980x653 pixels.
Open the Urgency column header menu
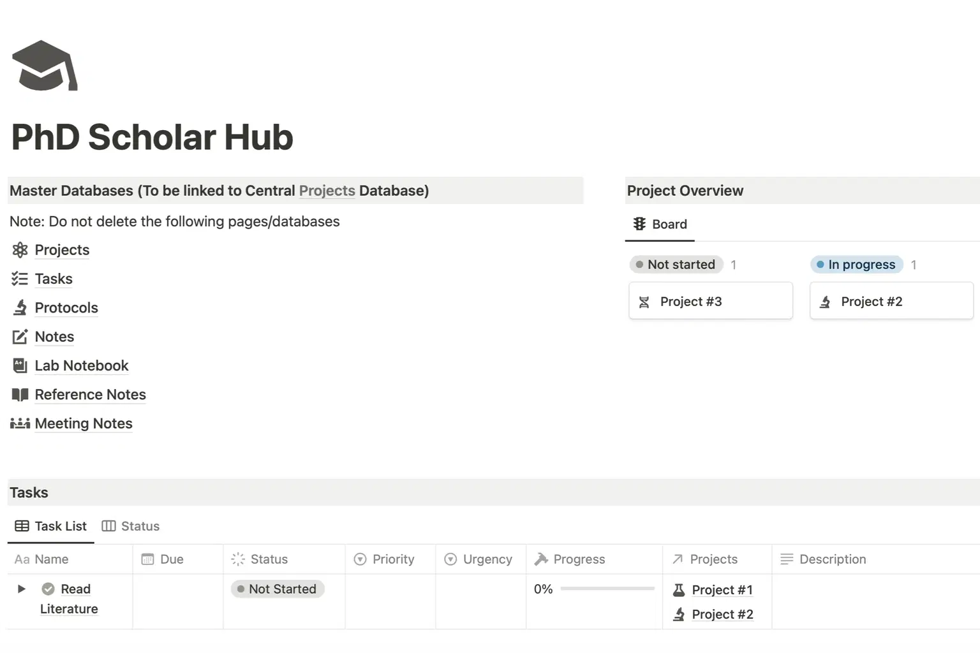pyautogui.click(x=479, y=559)
